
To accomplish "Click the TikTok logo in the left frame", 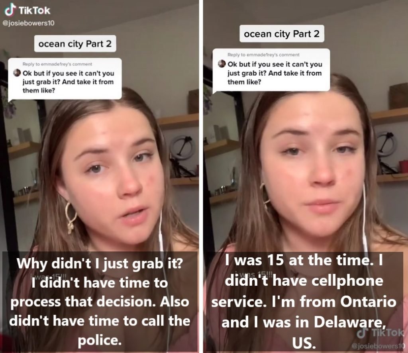I will 27,10.
